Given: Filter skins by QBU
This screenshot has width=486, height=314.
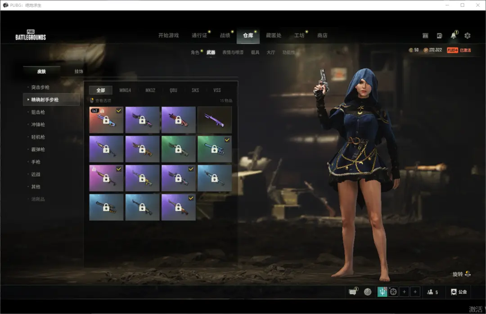Looking at the screenshot, I should (x=174, y=90).
